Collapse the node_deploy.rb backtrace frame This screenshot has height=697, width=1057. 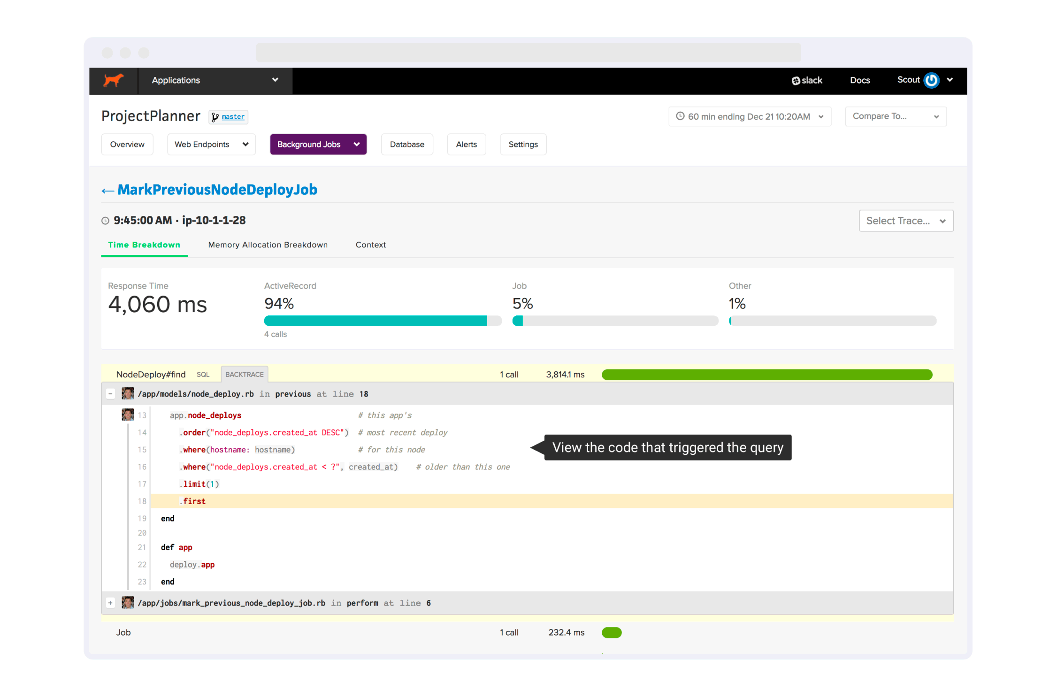pyautogui.click(x=110, y=393)
